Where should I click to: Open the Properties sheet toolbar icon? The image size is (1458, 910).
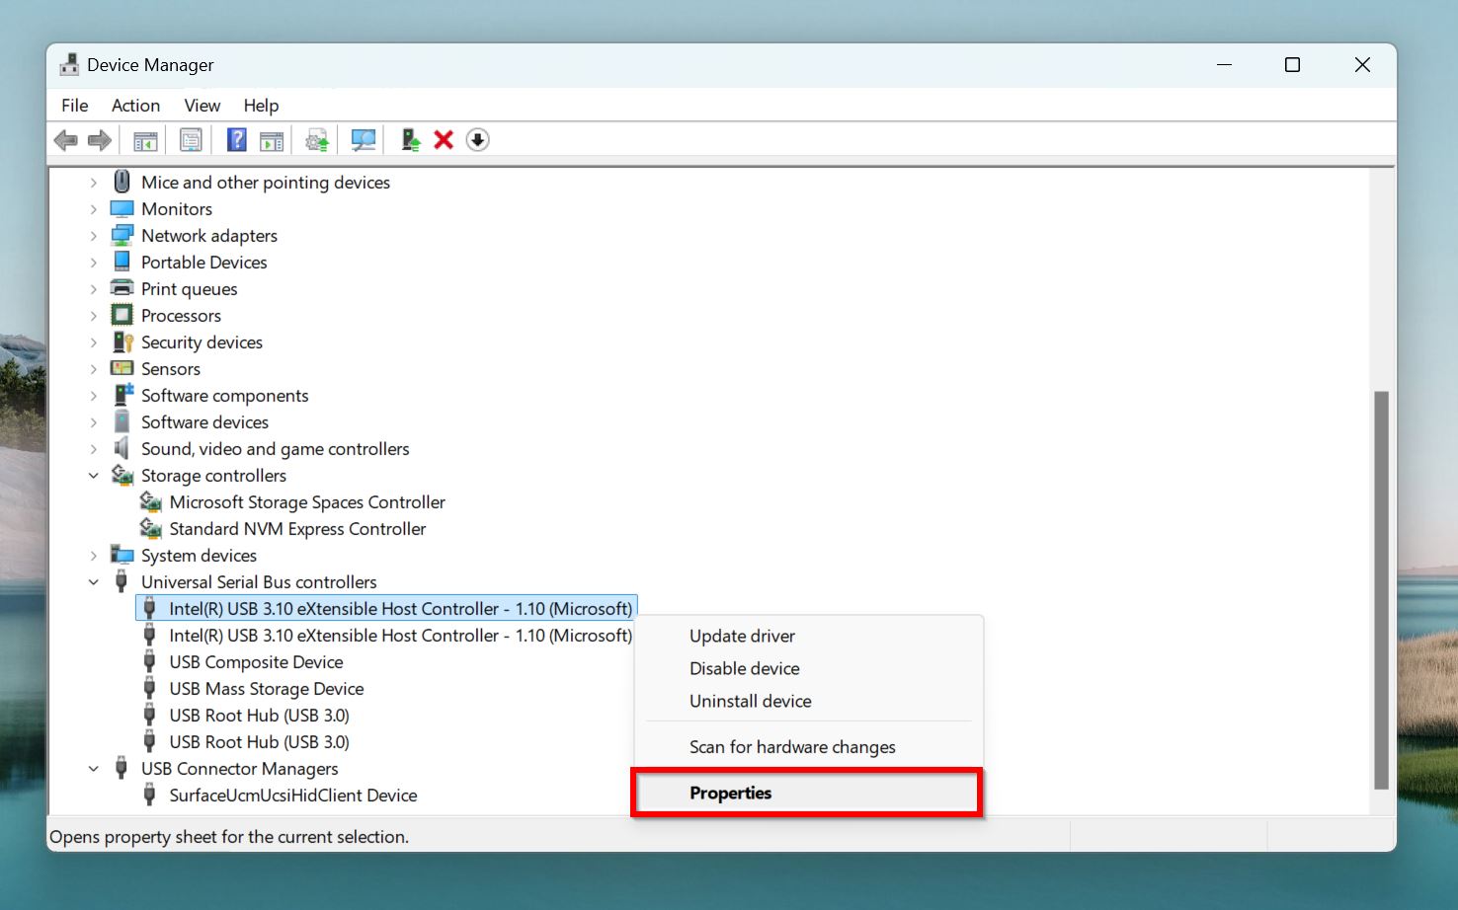click(191, 140)
